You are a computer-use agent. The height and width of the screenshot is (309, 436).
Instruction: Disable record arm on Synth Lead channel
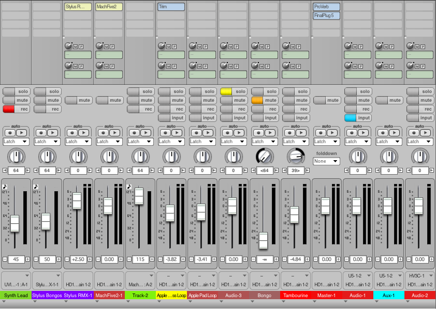click(16, 109)
